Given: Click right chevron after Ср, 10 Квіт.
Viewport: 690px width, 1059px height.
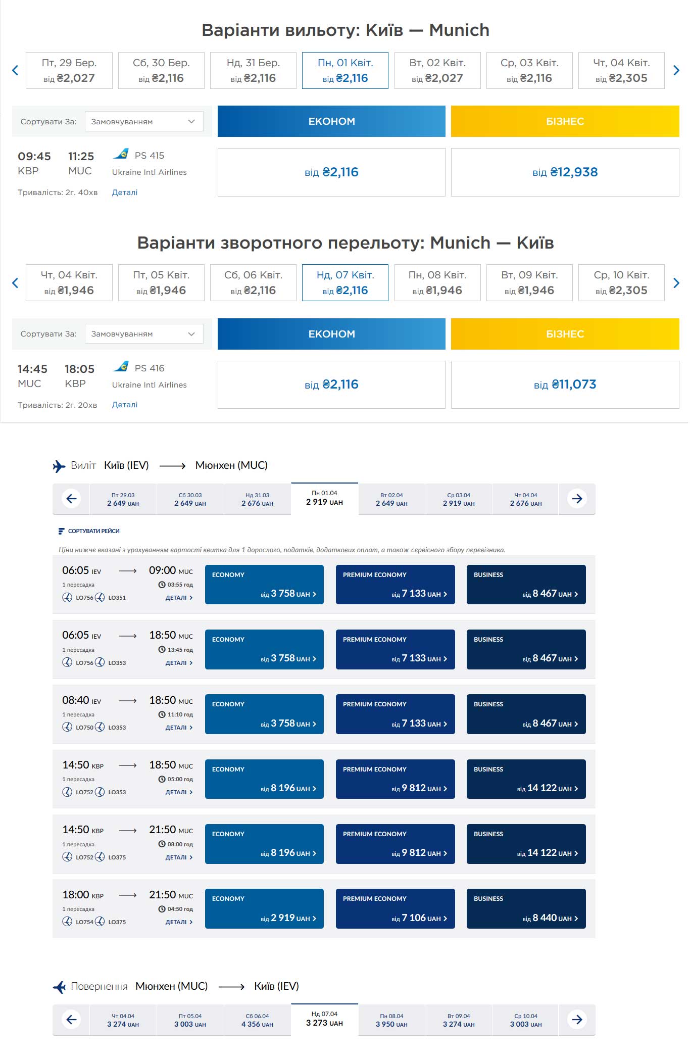Looking at the screenshot, I should click(x=676, y=283).
